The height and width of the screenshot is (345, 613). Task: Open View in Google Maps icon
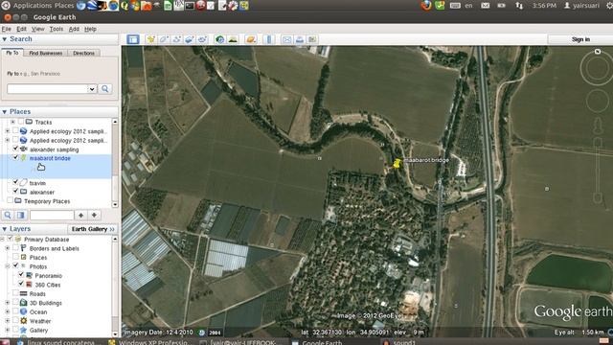312,39
